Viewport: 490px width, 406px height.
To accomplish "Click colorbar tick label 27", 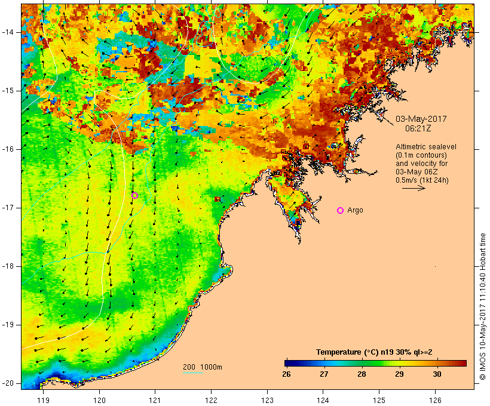I will pyautogui.click(x=324, y=374).
